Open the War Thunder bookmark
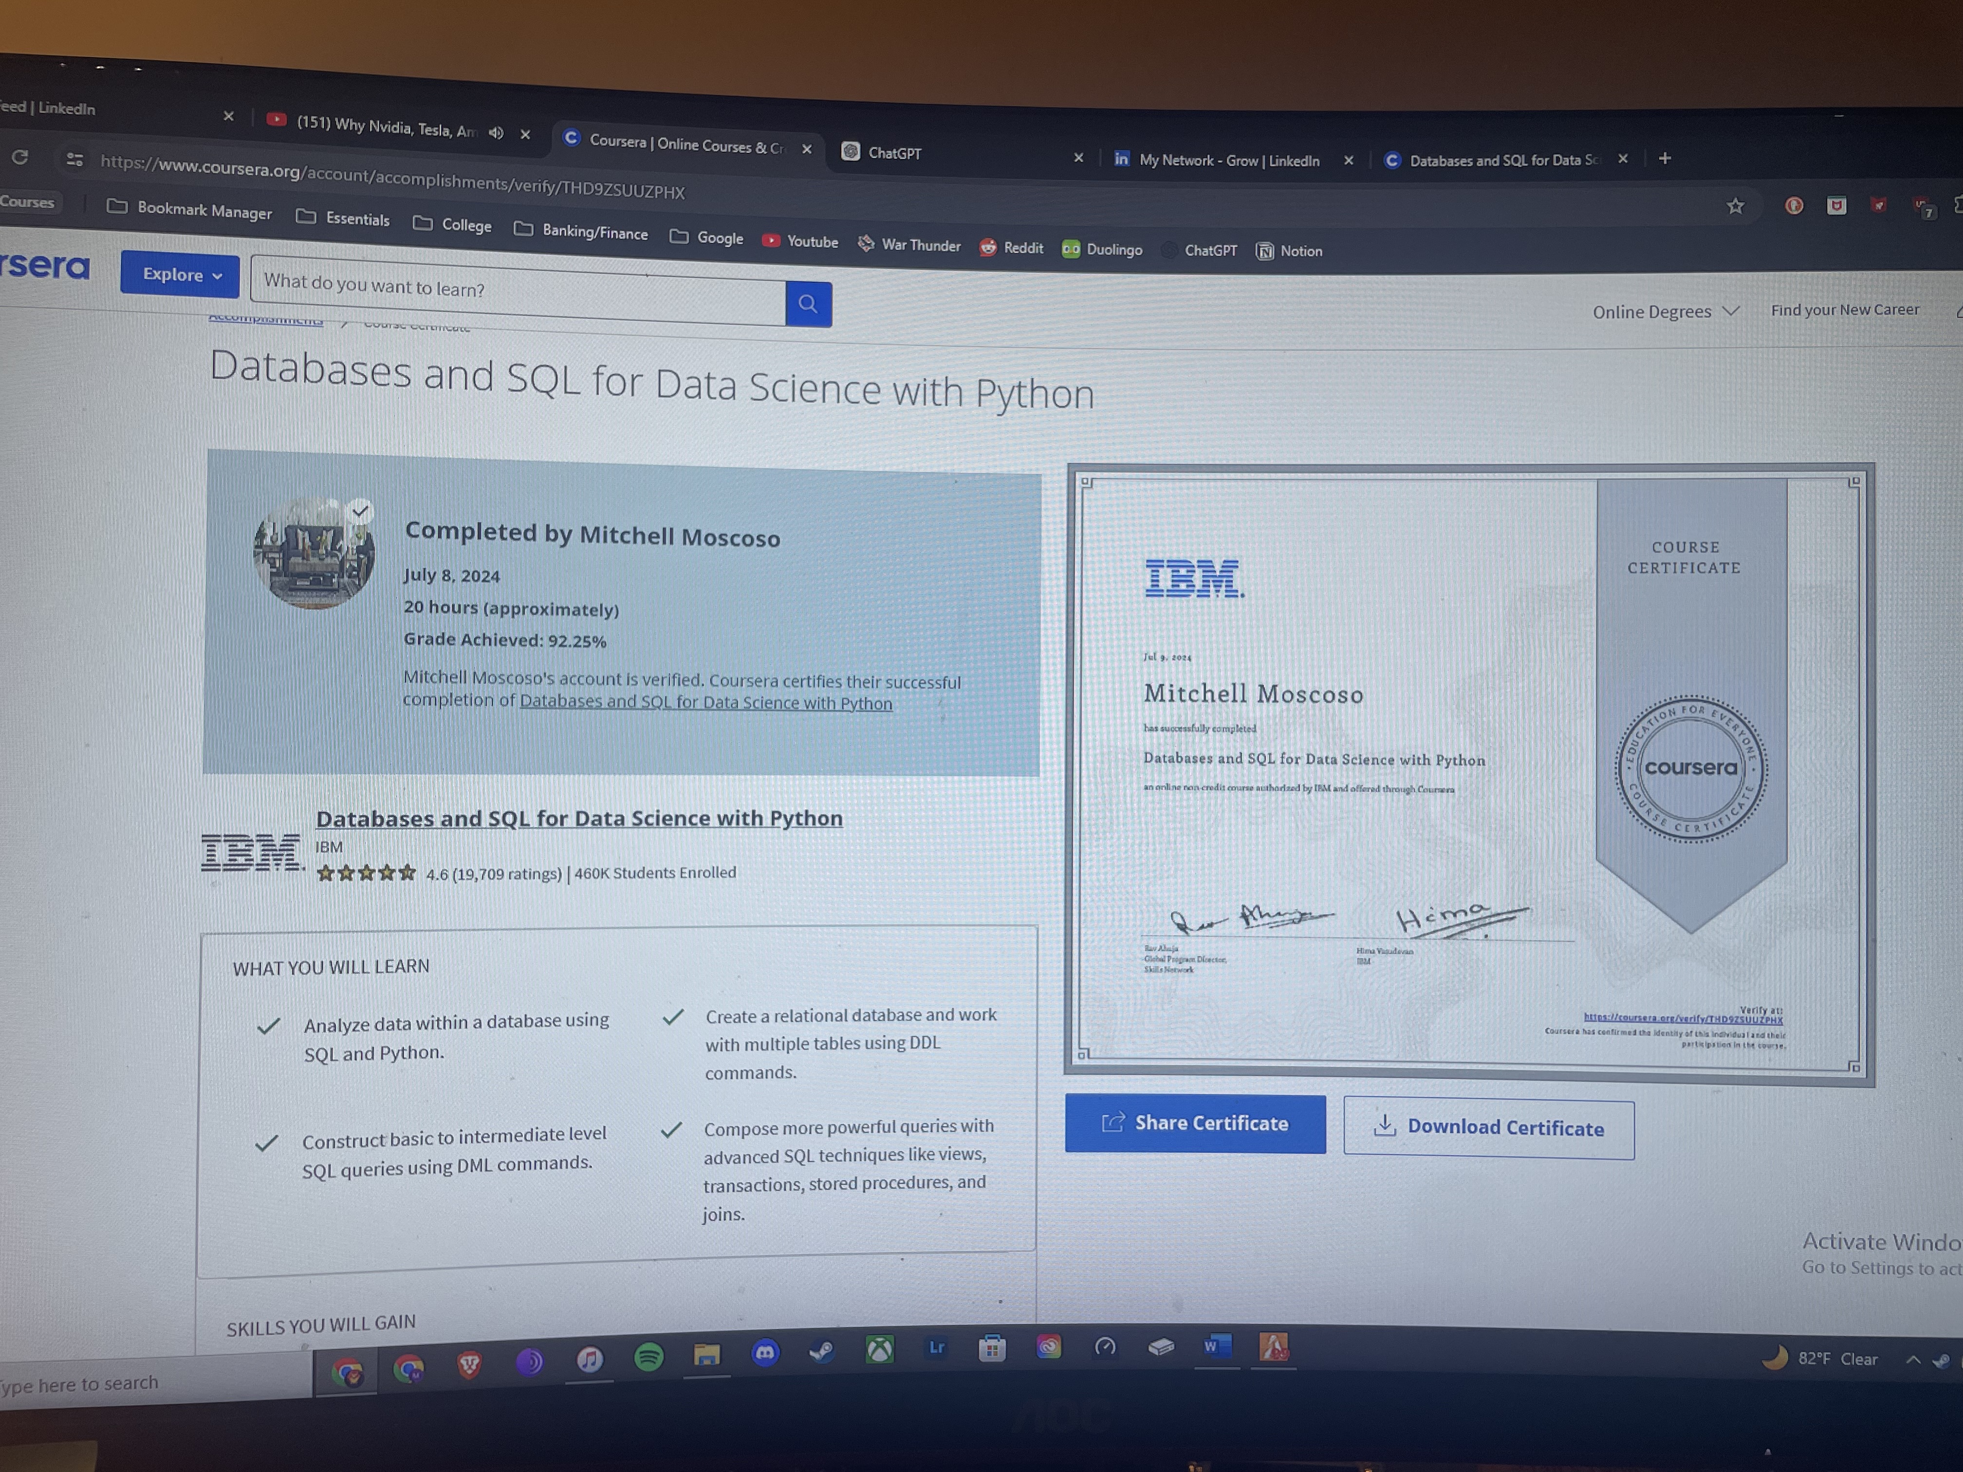The width and height of the screenshot is (1963, 1472). click(x=909, y=245)
